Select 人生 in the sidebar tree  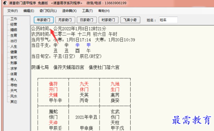pyautogui.click(x=14, y=46)
